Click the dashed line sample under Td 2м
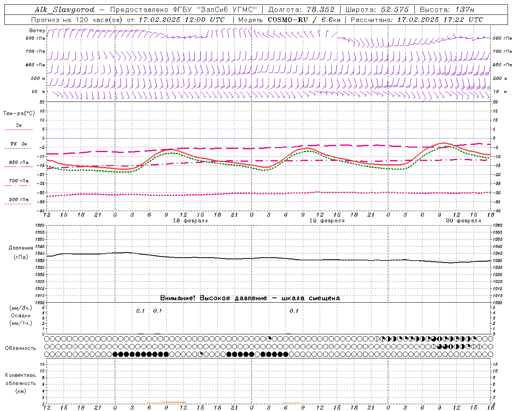The image size is (514, 411). pos(18,149)
